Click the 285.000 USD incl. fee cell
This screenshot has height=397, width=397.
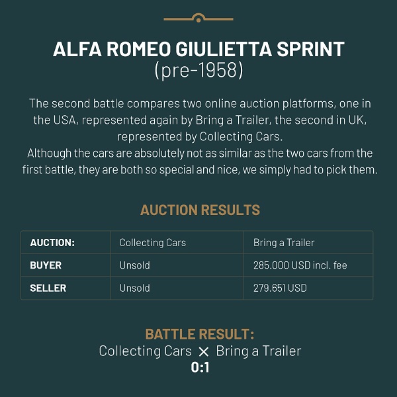point(308,265)
